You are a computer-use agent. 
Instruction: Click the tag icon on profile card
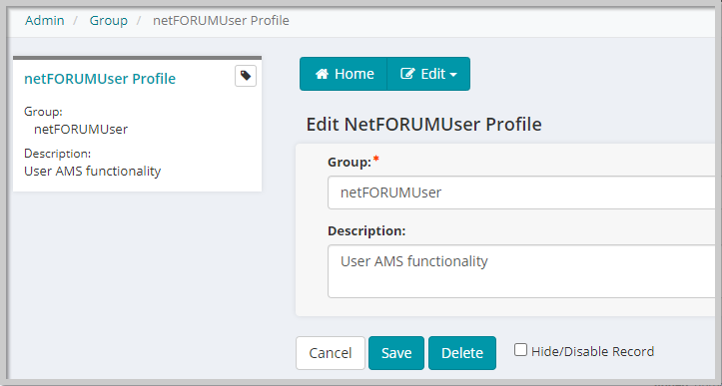click(246, 76)
